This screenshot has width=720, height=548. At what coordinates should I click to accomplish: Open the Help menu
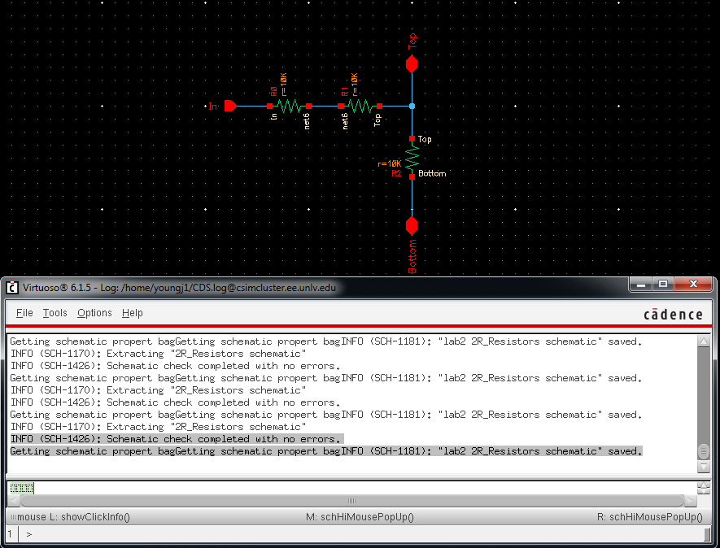point(132,313)
